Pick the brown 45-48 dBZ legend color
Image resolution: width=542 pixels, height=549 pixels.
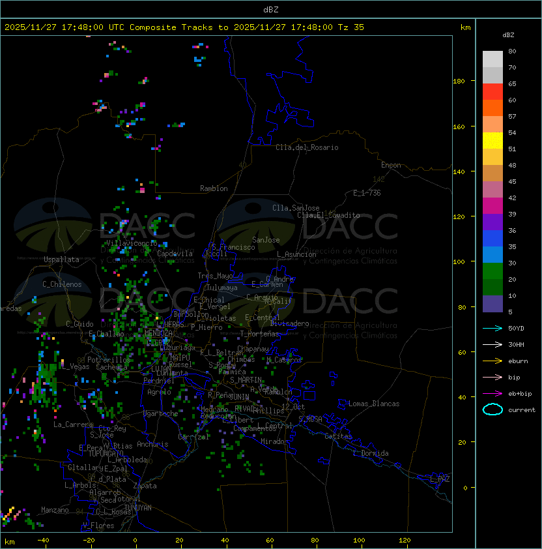click(492, 173)
